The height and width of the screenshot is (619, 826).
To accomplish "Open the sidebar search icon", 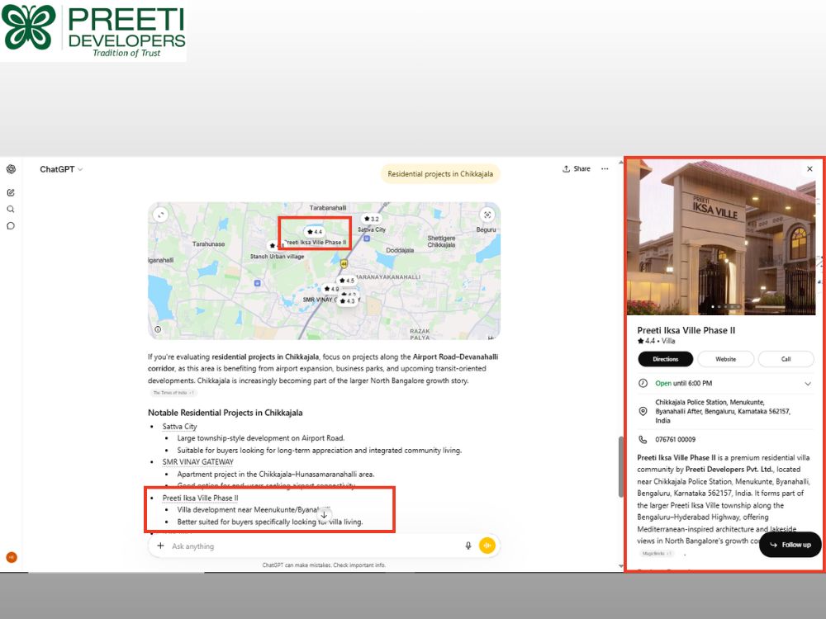I will click(11, 210).
